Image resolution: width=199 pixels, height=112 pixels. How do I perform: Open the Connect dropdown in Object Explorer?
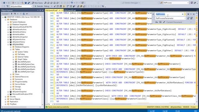tap(6, 14)
